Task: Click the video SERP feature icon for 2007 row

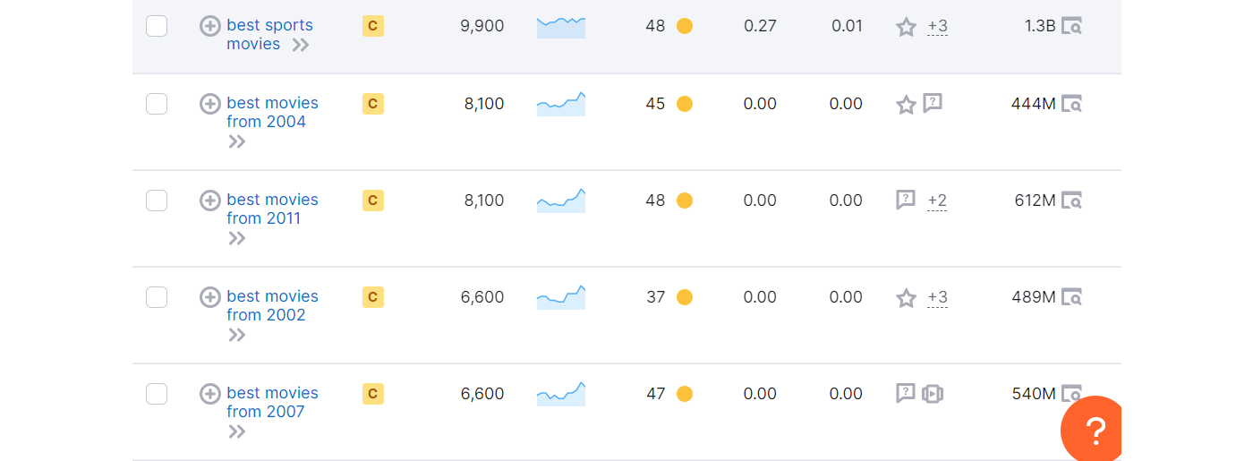Action: (x=933, y=394)
